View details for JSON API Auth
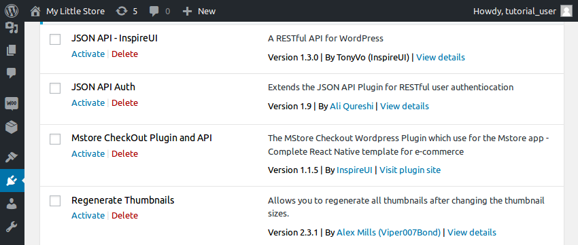This screenshot has height=245, width=578. point(405,107)
